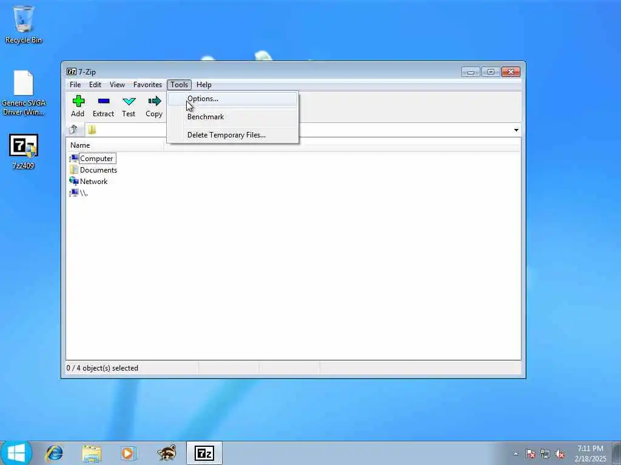Open the File menu

(75, 85)
